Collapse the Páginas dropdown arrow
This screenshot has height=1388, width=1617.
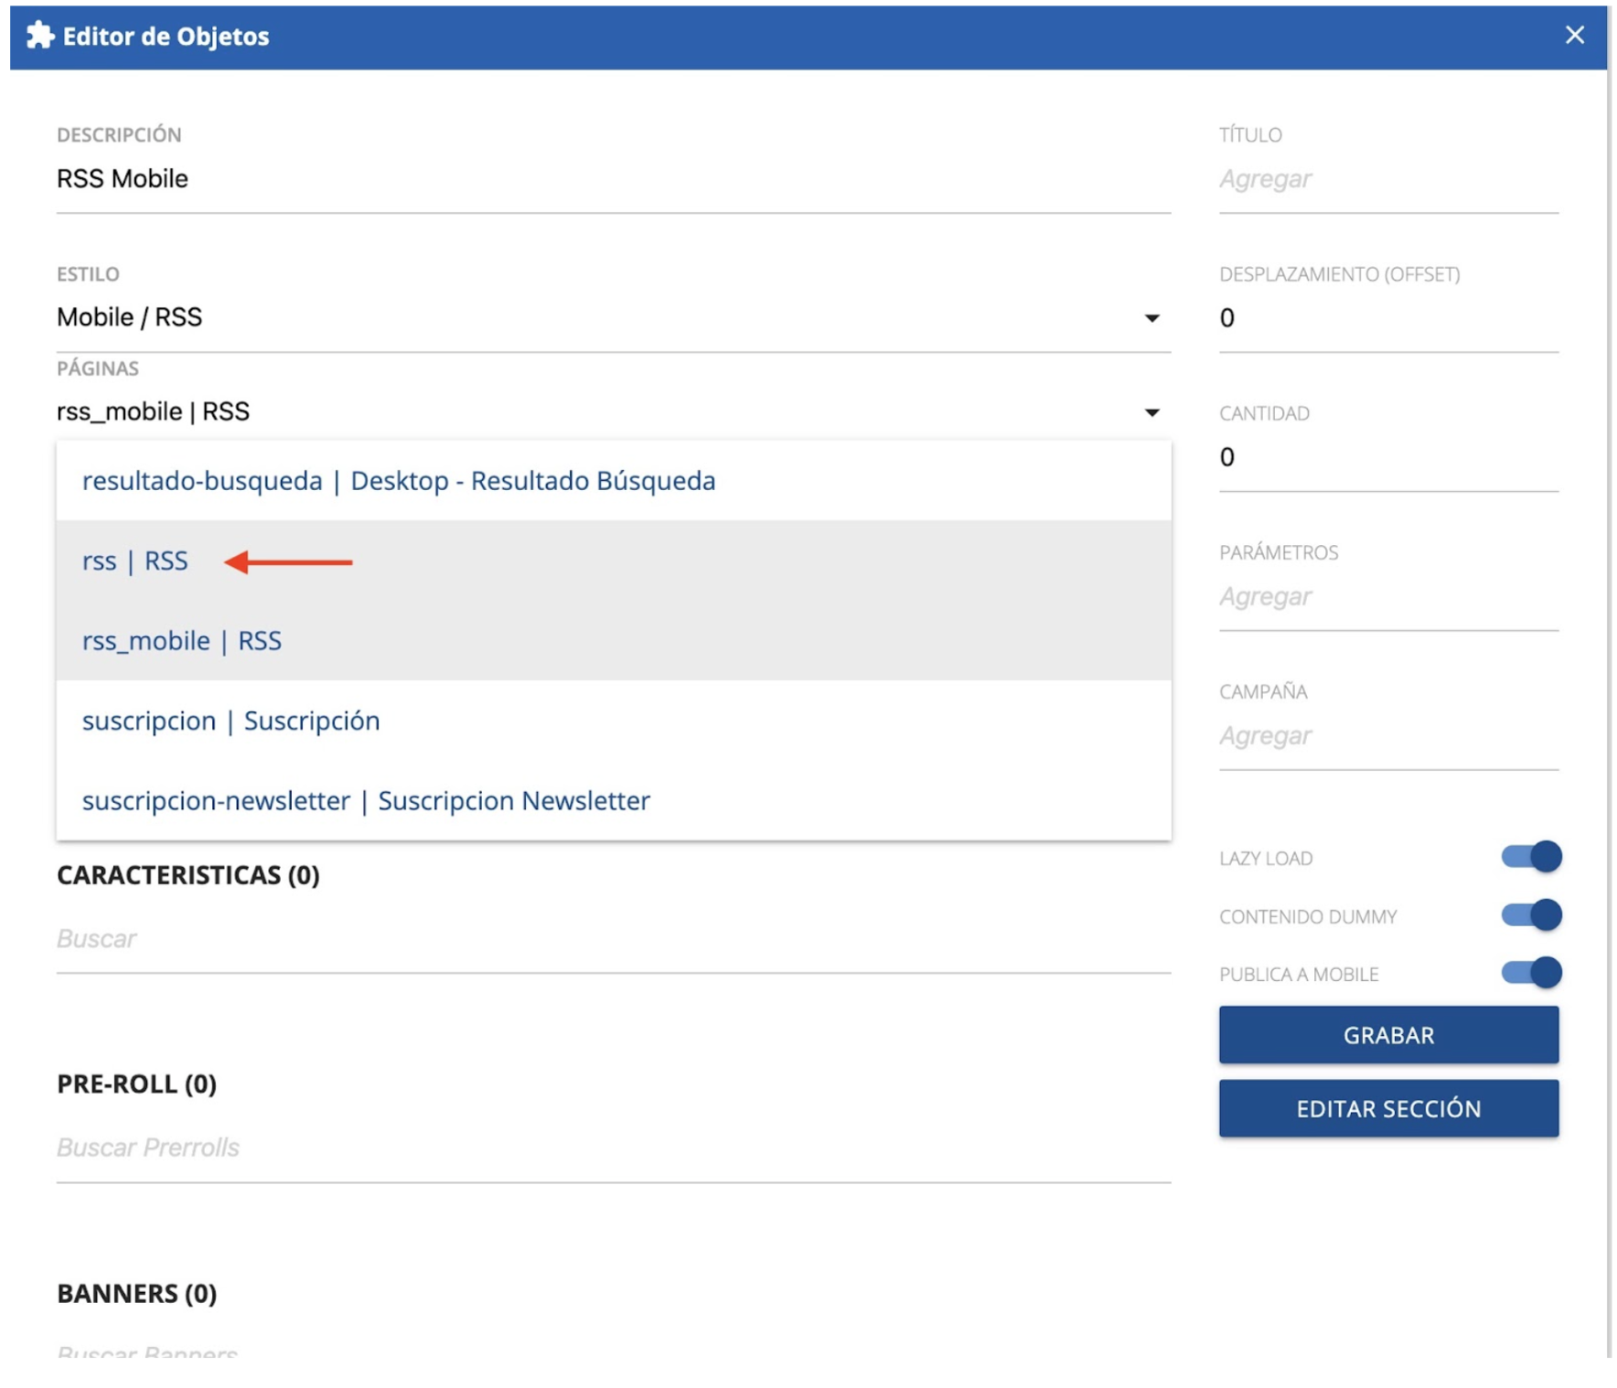click(1151, 412)
